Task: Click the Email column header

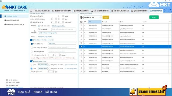Action: (x=131, y=22)
